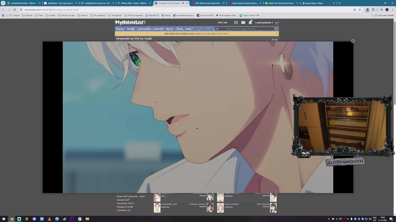Open the Windows Start menu
The width and height of the screenshot is (396, 222).
(x=4, y=219)
